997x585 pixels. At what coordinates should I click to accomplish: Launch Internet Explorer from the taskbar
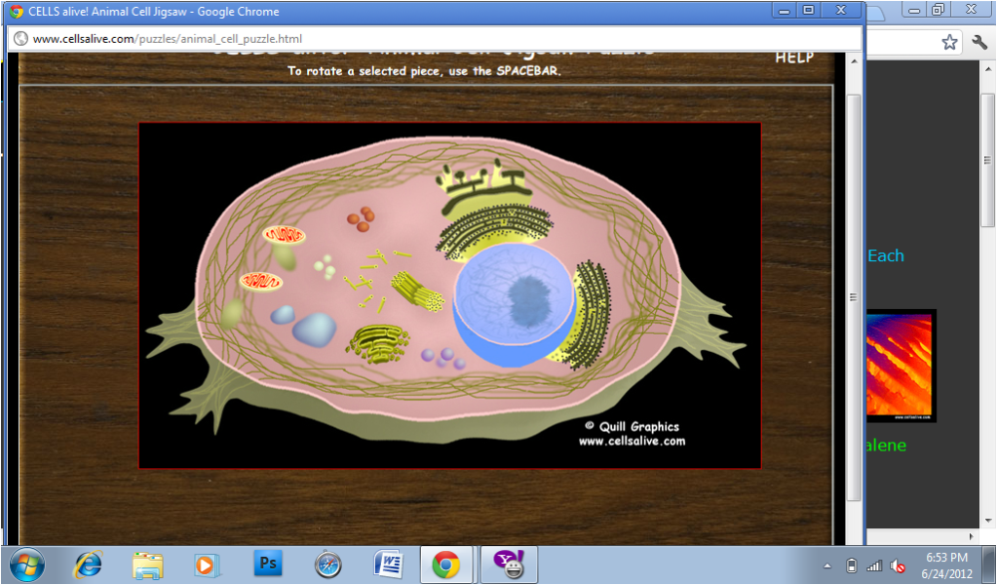[x=89, y=565]
